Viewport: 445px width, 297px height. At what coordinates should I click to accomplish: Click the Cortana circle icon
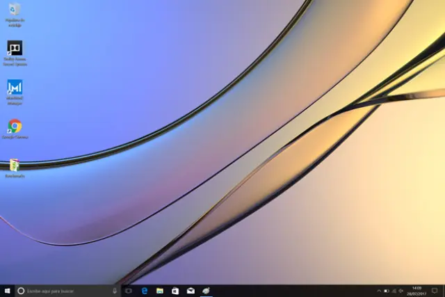tap(21, 291)
